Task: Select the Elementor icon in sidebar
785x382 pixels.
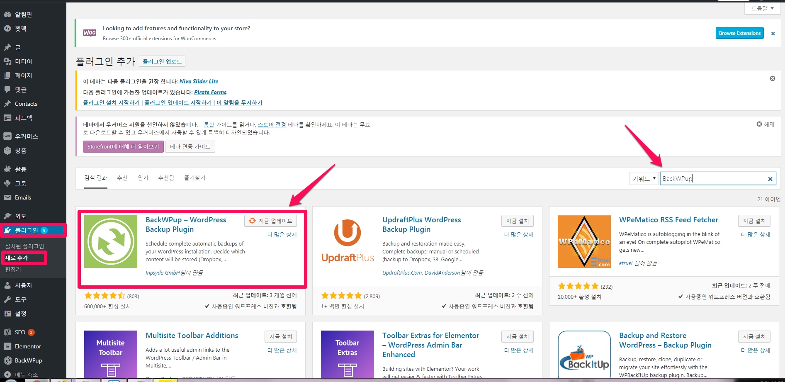Action: 7,346
